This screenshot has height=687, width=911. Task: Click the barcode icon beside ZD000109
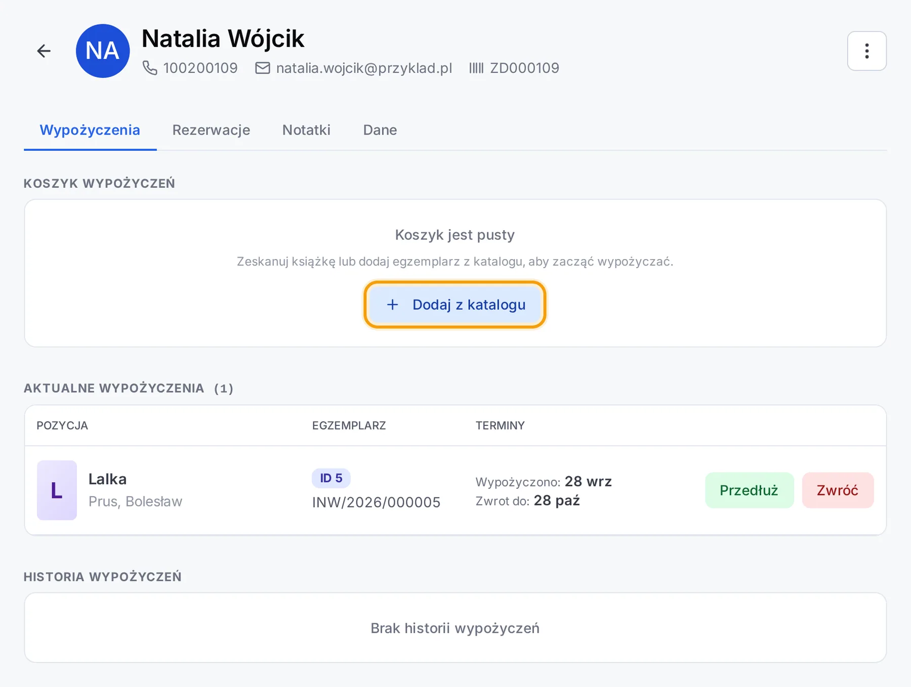pyautogui.click(x=476, y=68)
